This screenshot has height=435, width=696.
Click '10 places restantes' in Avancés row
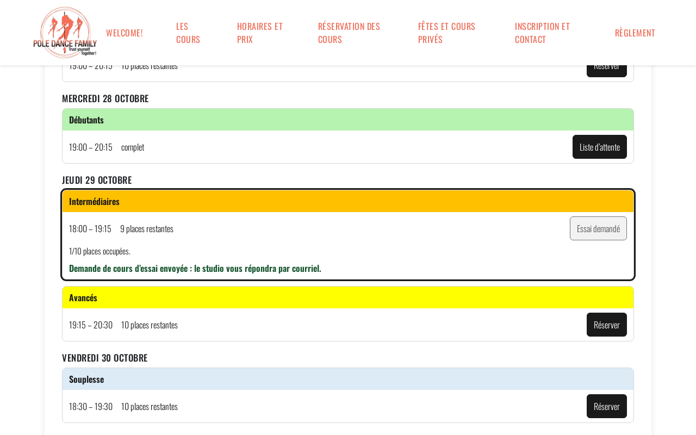click(x=150, y=325)
